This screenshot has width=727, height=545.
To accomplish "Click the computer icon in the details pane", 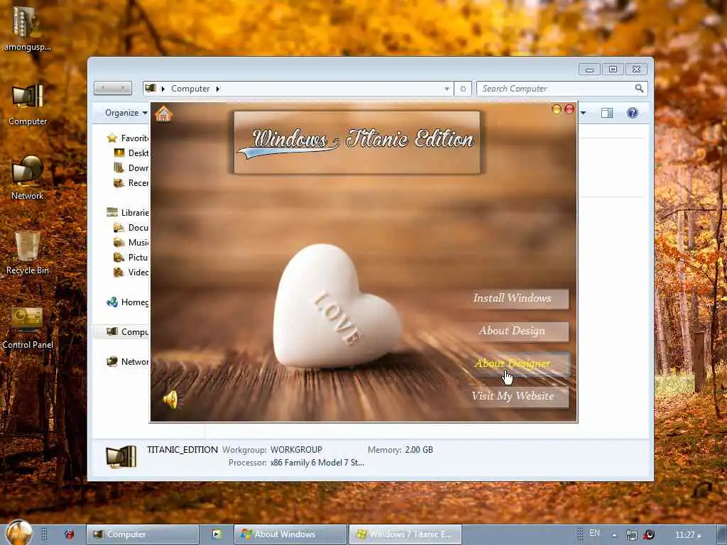I will pos(121,456).
